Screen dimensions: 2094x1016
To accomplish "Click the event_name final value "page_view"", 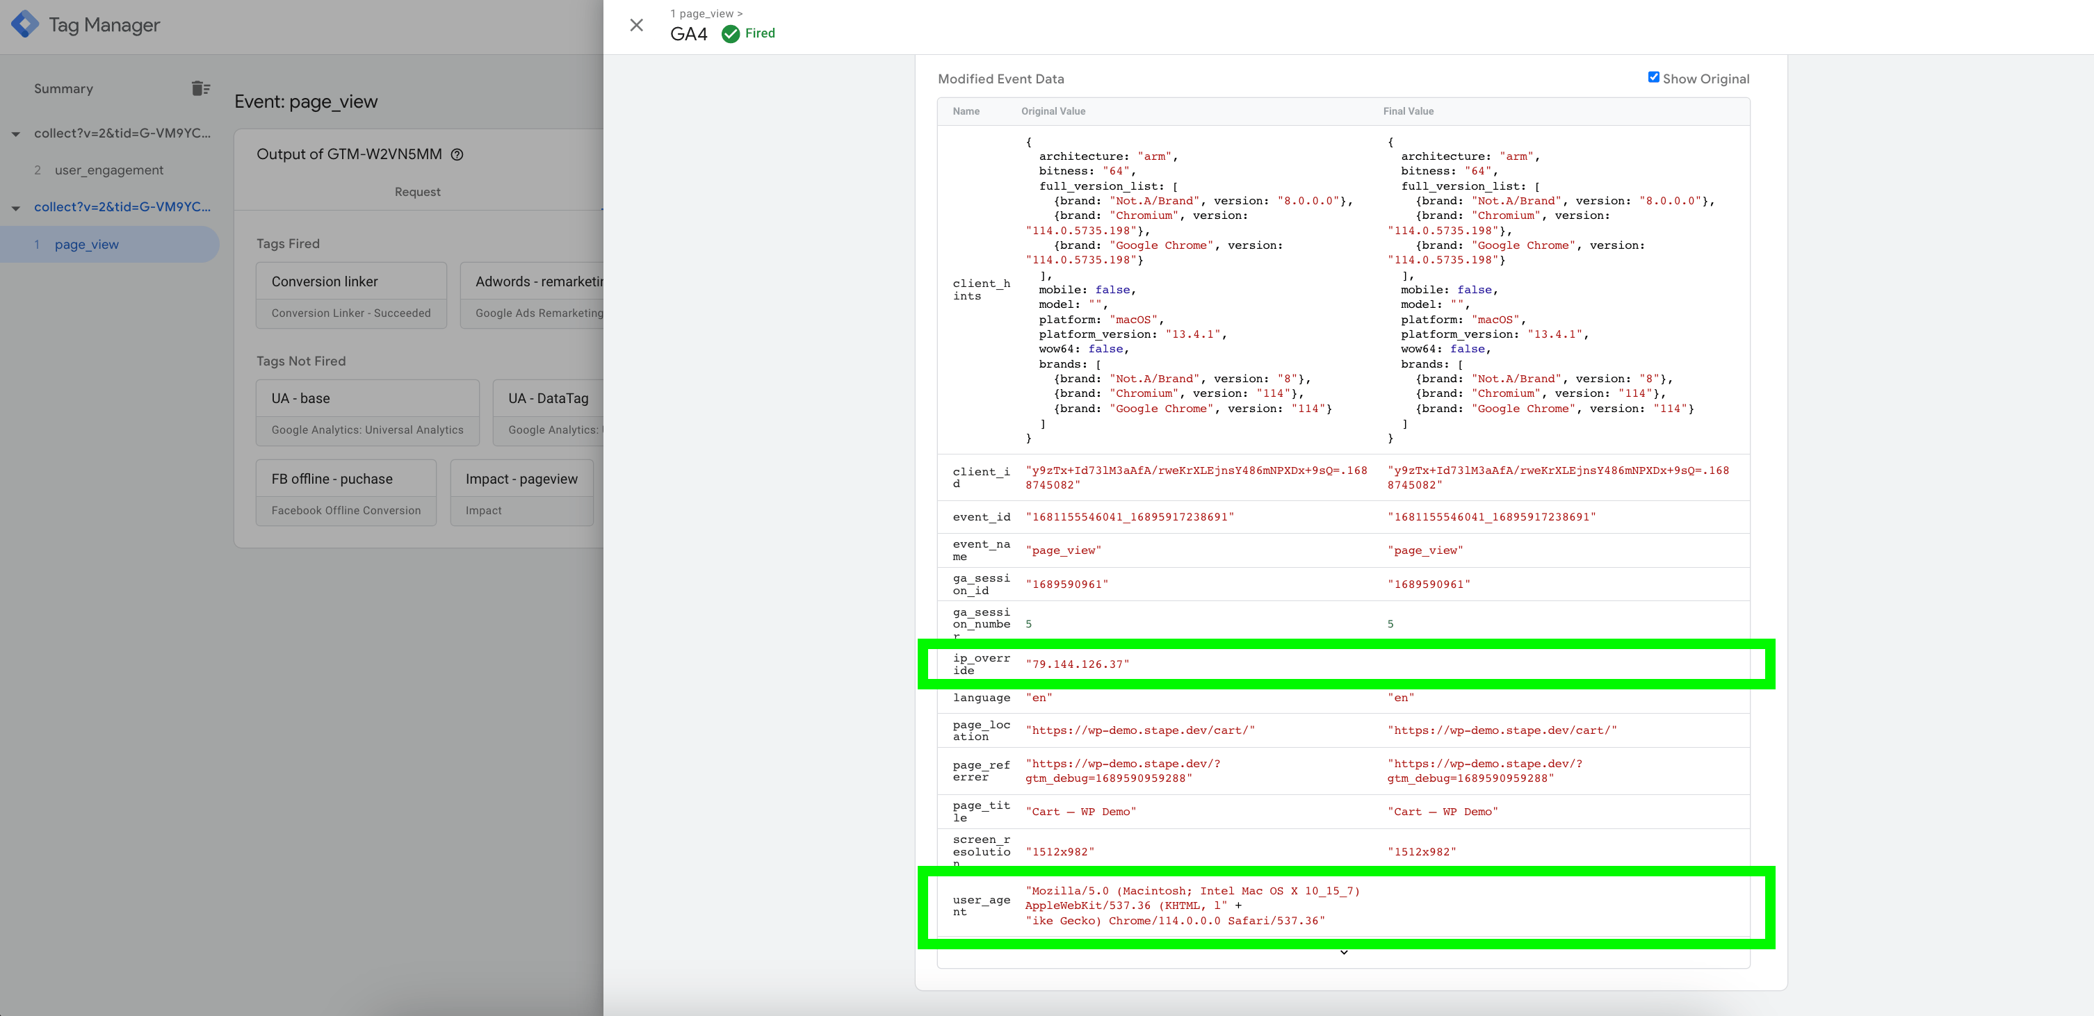I will 1425,550.
